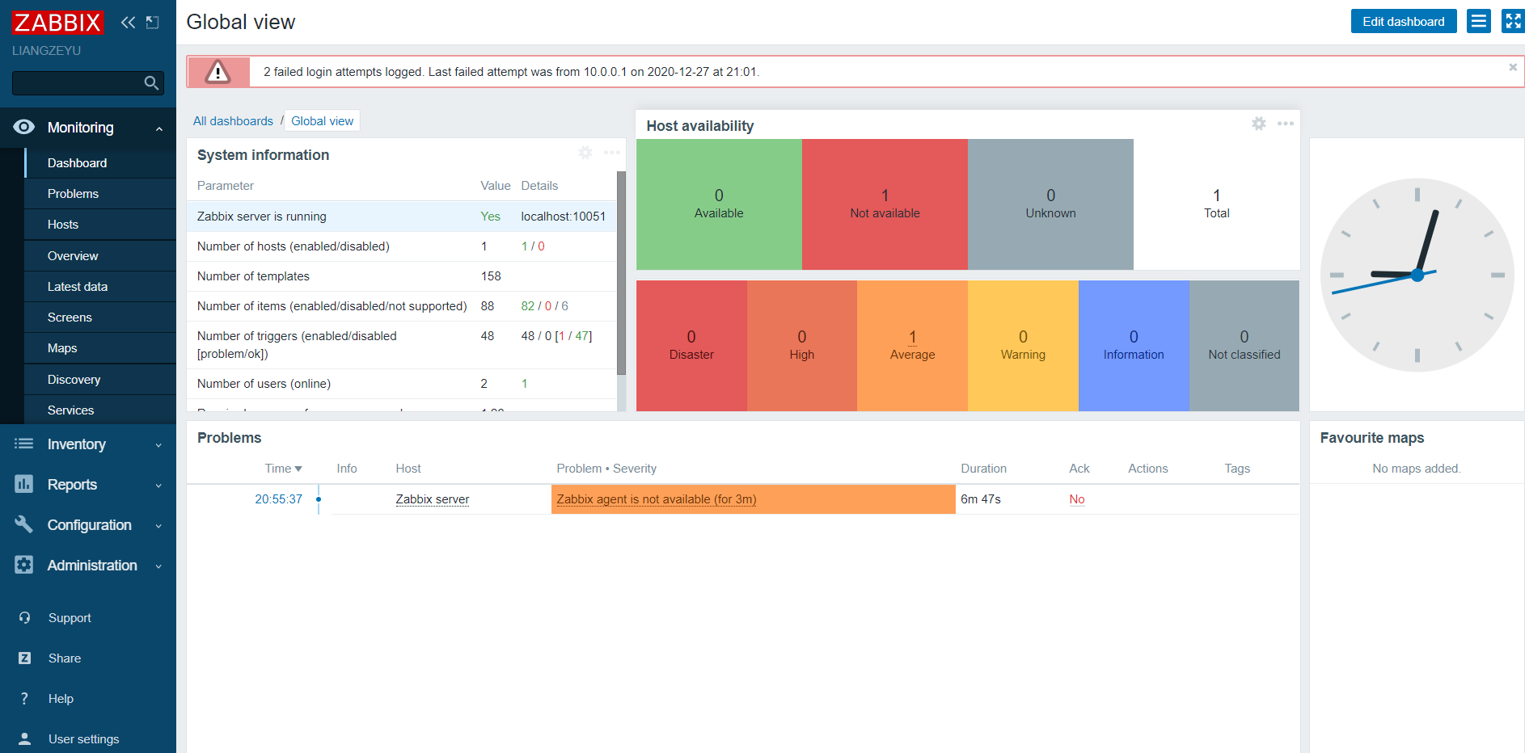The height and width of the screenshot is (753, 1525).
Task: Click the System information scrollbar
Action: pyautogui.click(x=621, y=273)
